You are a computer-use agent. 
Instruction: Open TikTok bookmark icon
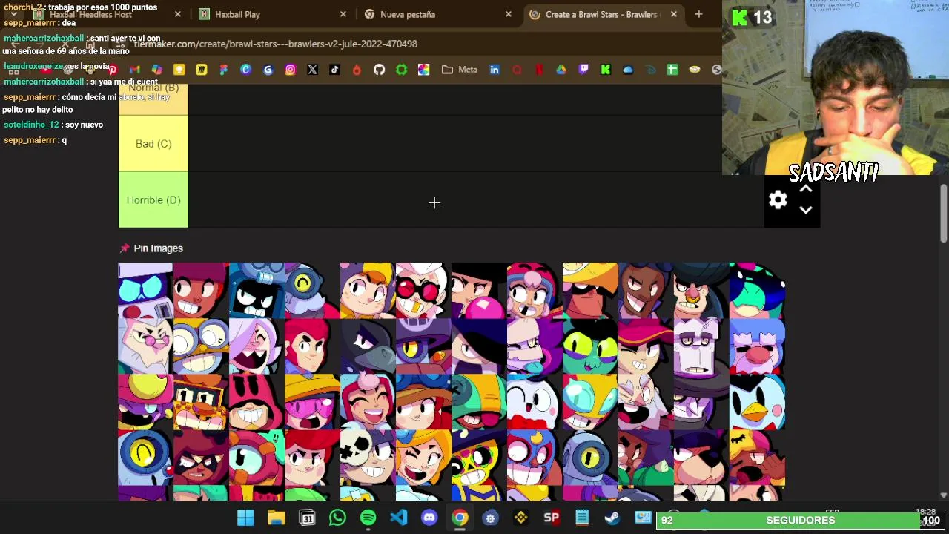tap(335, 70)
